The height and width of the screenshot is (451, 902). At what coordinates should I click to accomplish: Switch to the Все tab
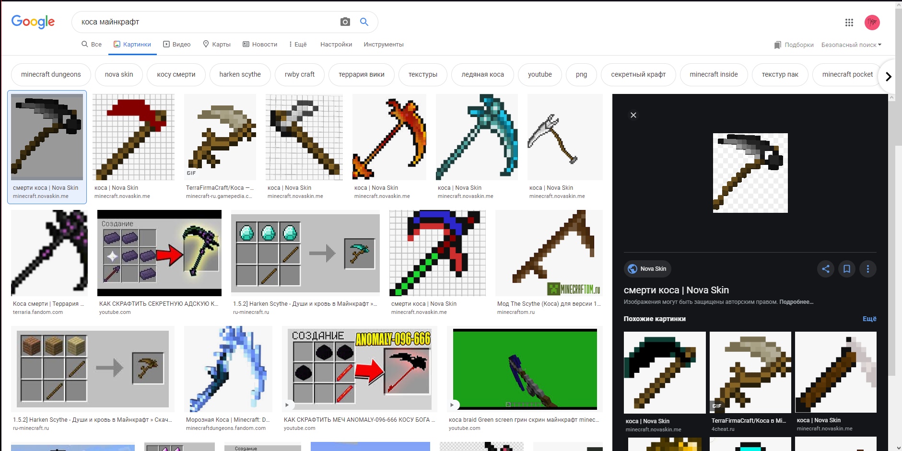(x=92, y=44)
